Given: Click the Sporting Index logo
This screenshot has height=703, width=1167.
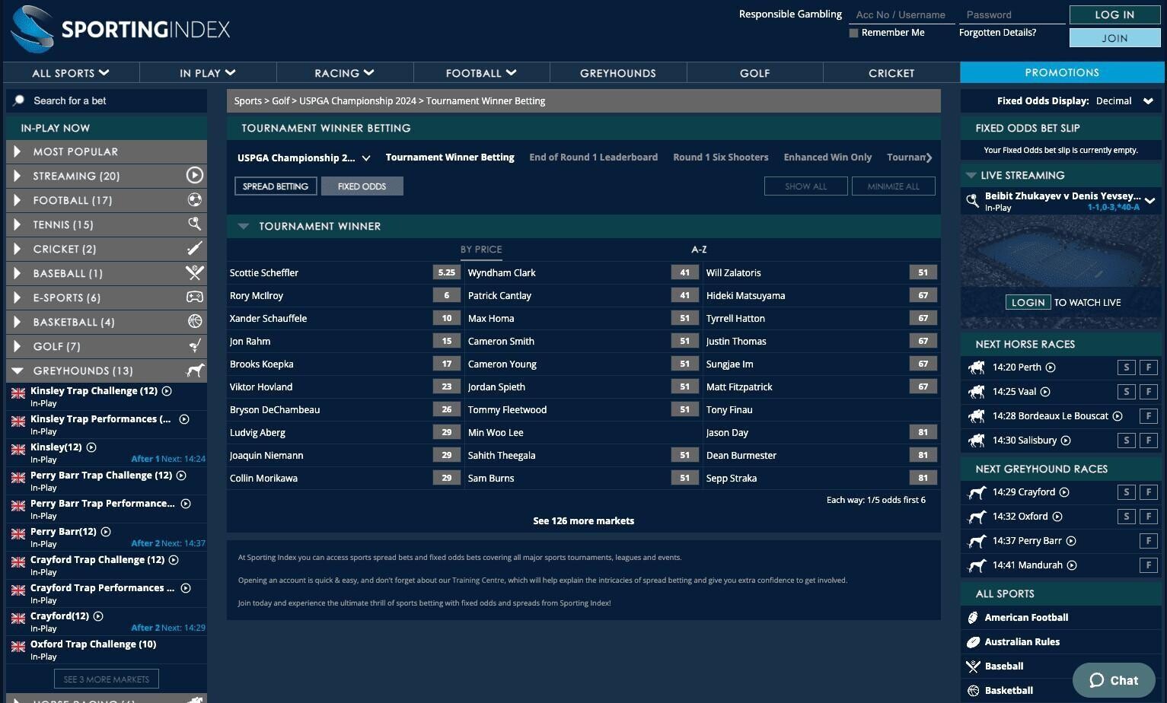Looking at the screenshot, I should tap(122, 30).
